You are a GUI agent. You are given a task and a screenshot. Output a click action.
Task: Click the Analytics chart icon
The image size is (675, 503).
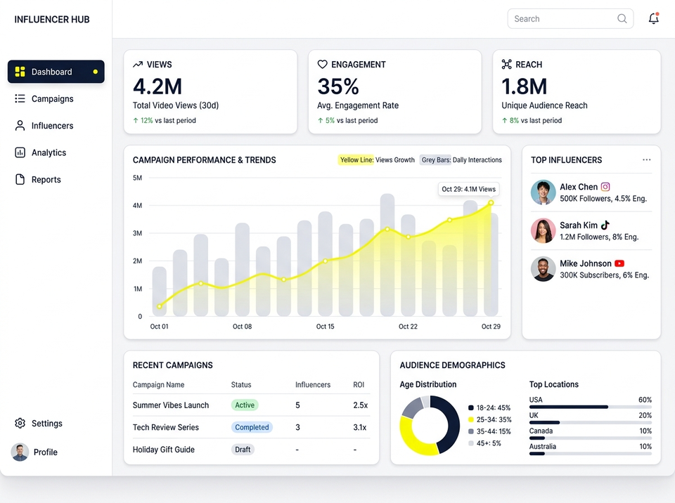[x=20, y=152]
